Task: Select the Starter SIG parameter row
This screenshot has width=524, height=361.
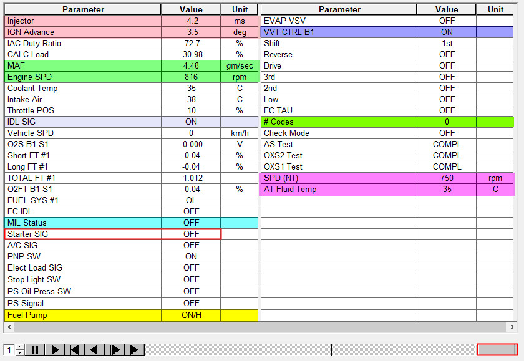Action: pos(113,234)
